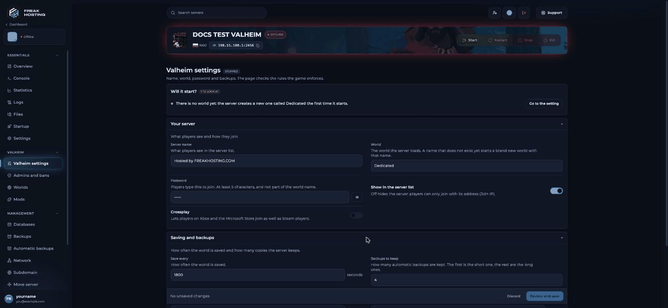This screenshot has height=308, width=668.
Task: Open the Subdomain page
Action: tap(33, 273)
